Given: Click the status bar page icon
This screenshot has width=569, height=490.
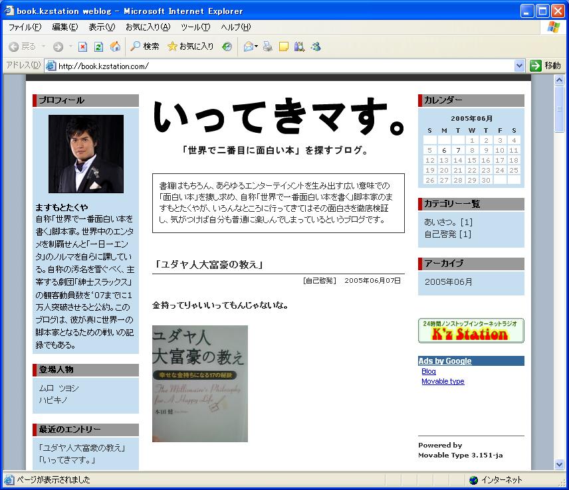Looking at the screenshot, I should tap(9, 480).
